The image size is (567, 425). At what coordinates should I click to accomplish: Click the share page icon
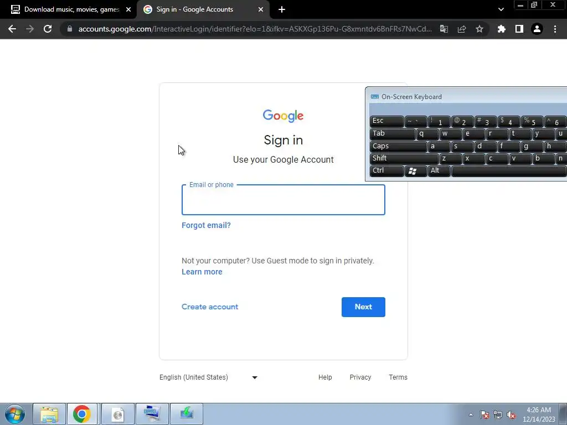pos(462,29)
